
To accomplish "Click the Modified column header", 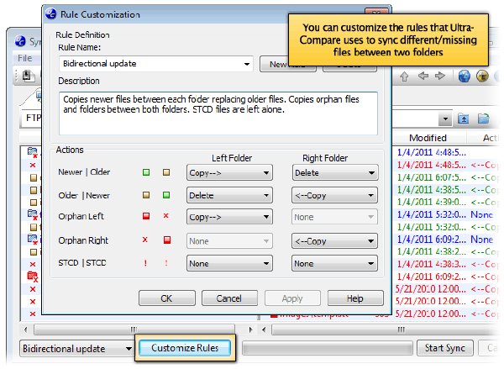I will [x=428, y=138].
